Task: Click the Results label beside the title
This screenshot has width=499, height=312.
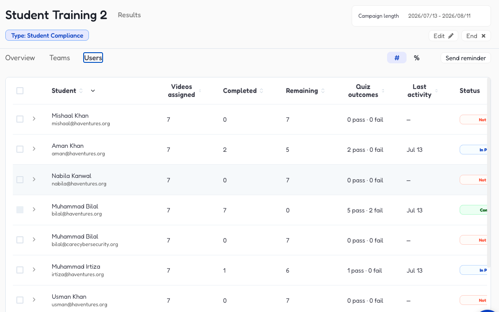Action: click(x=129, y=15)
